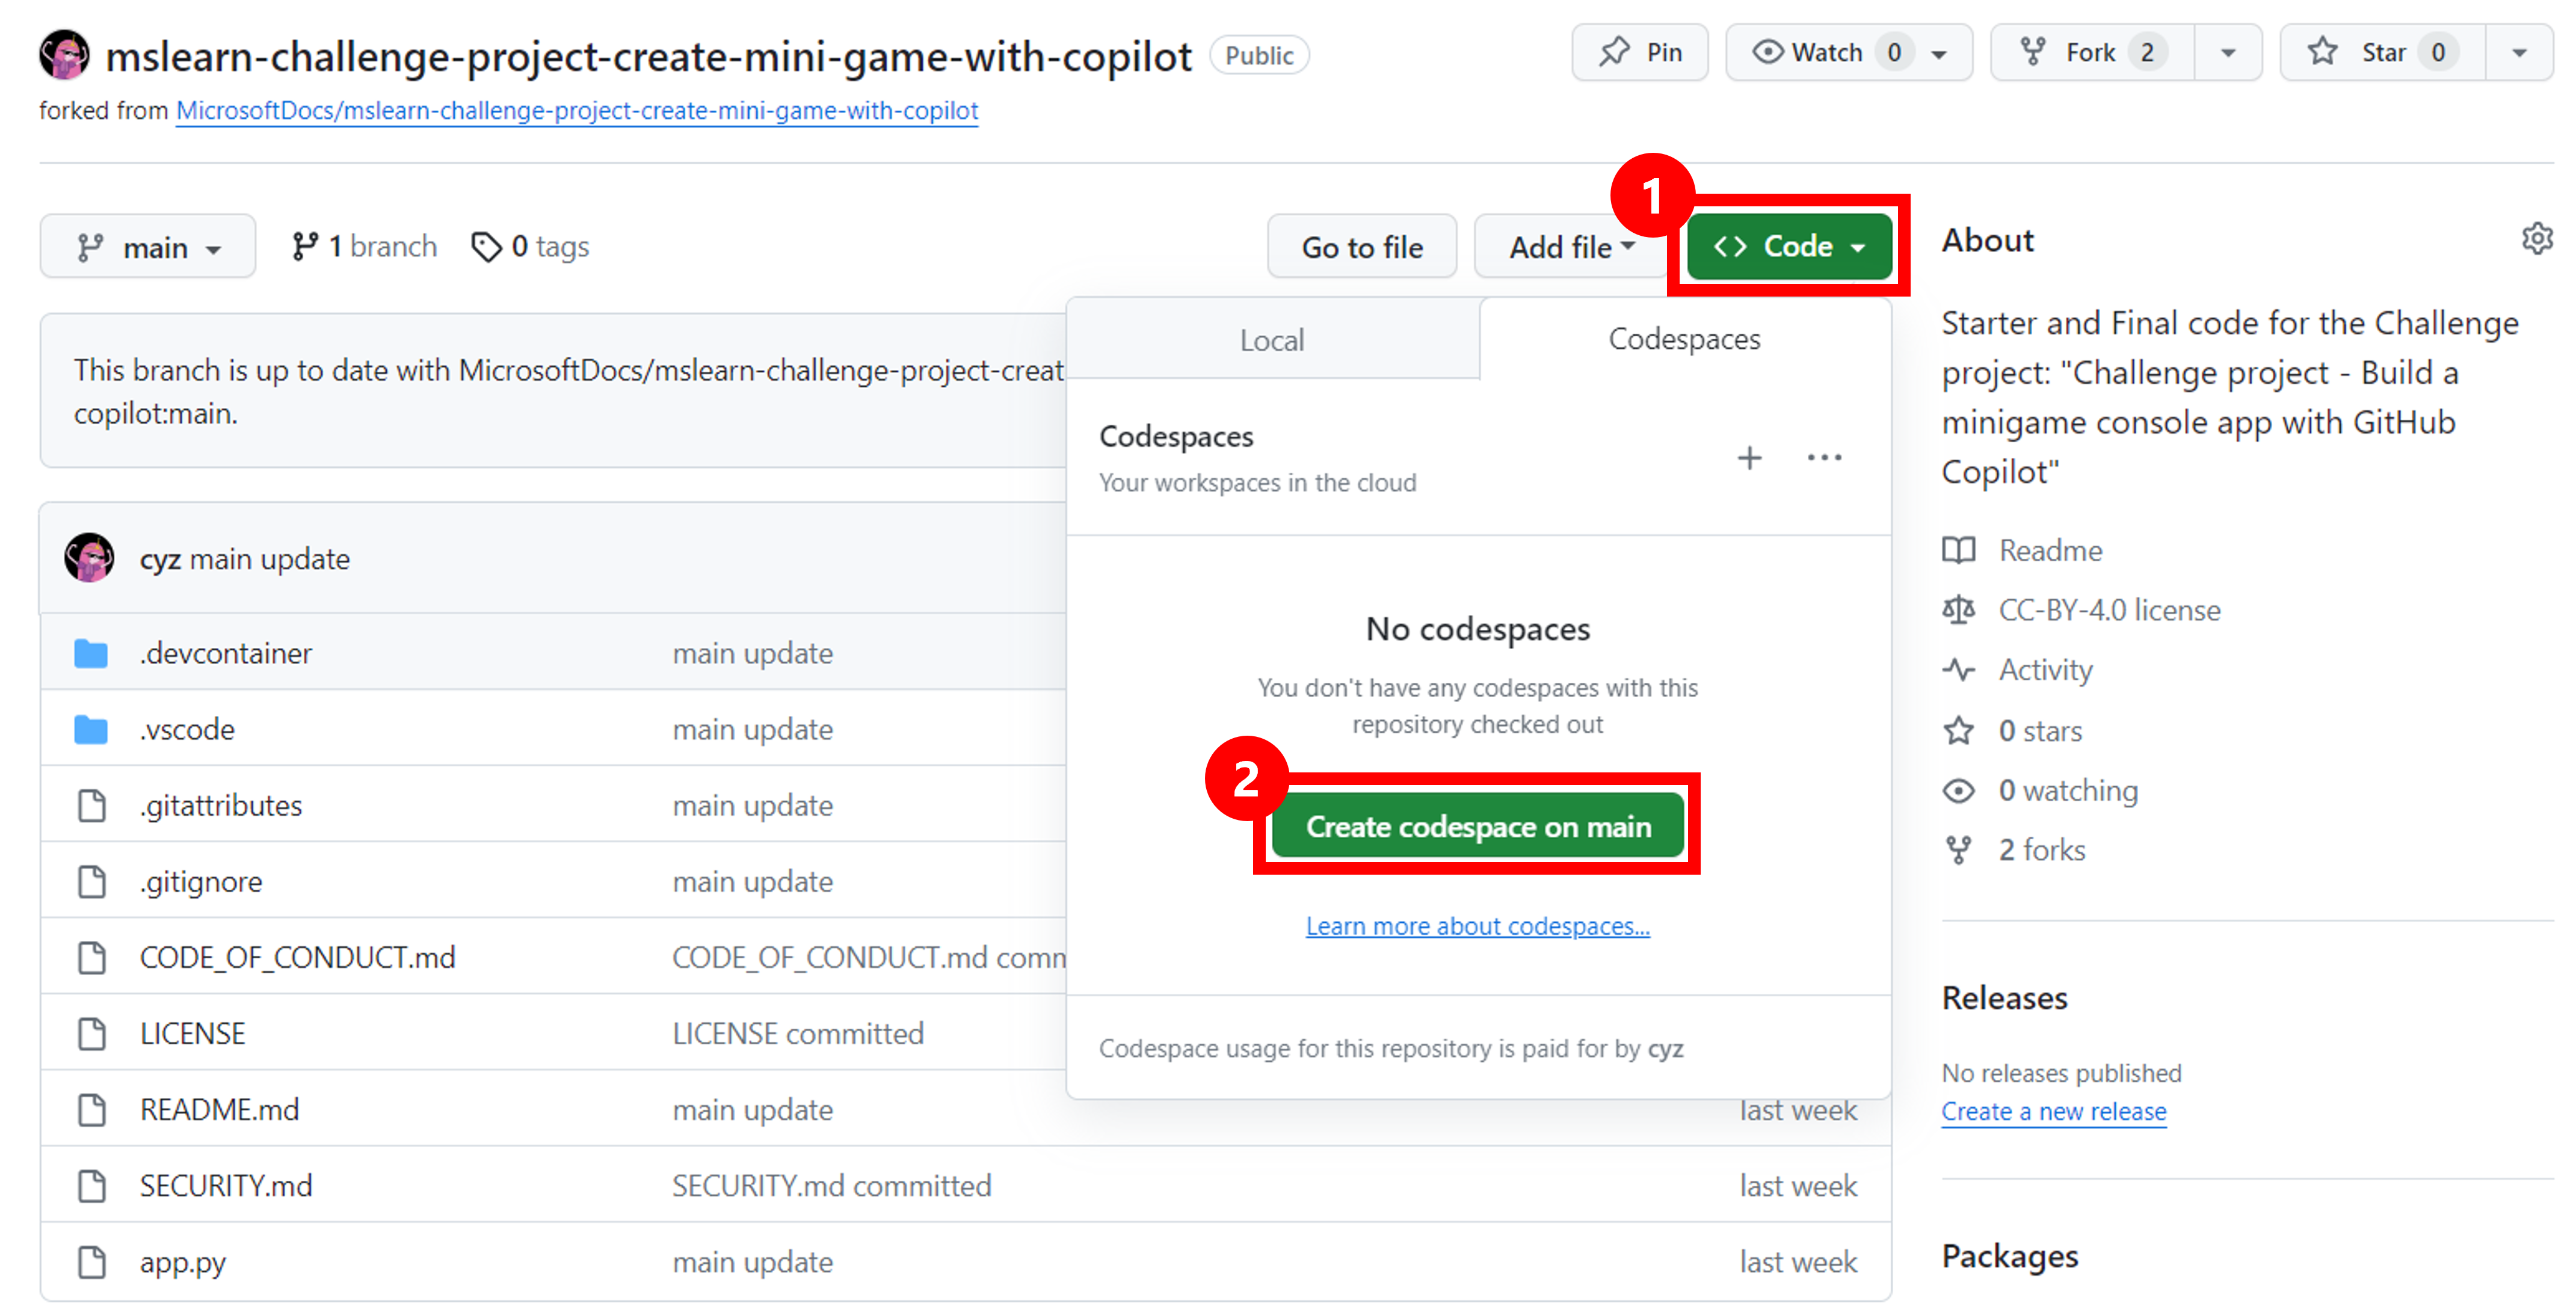
Task: Open the README.md file
Action: point(219,1109)
